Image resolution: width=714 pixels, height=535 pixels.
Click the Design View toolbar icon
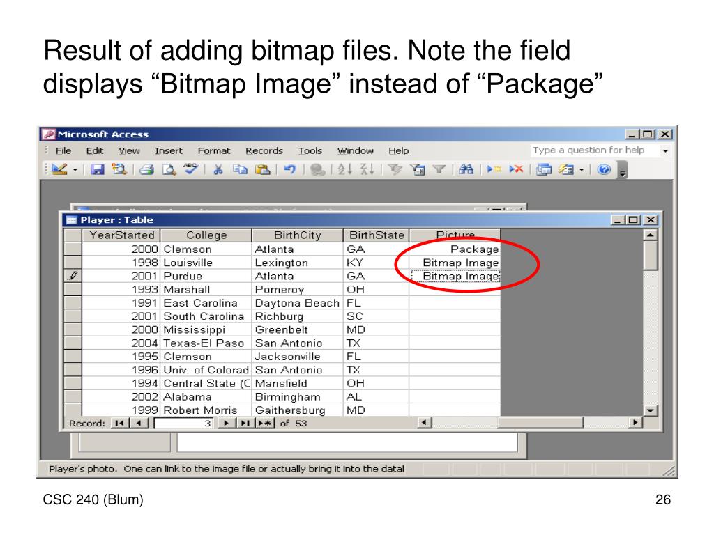tap(60, 170)
